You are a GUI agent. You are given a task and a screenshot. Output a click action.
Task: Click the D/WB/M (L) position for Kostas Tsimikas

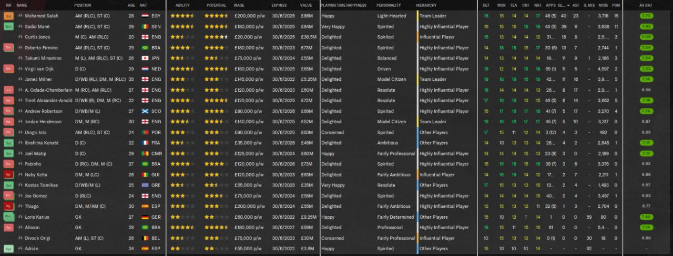87,185
